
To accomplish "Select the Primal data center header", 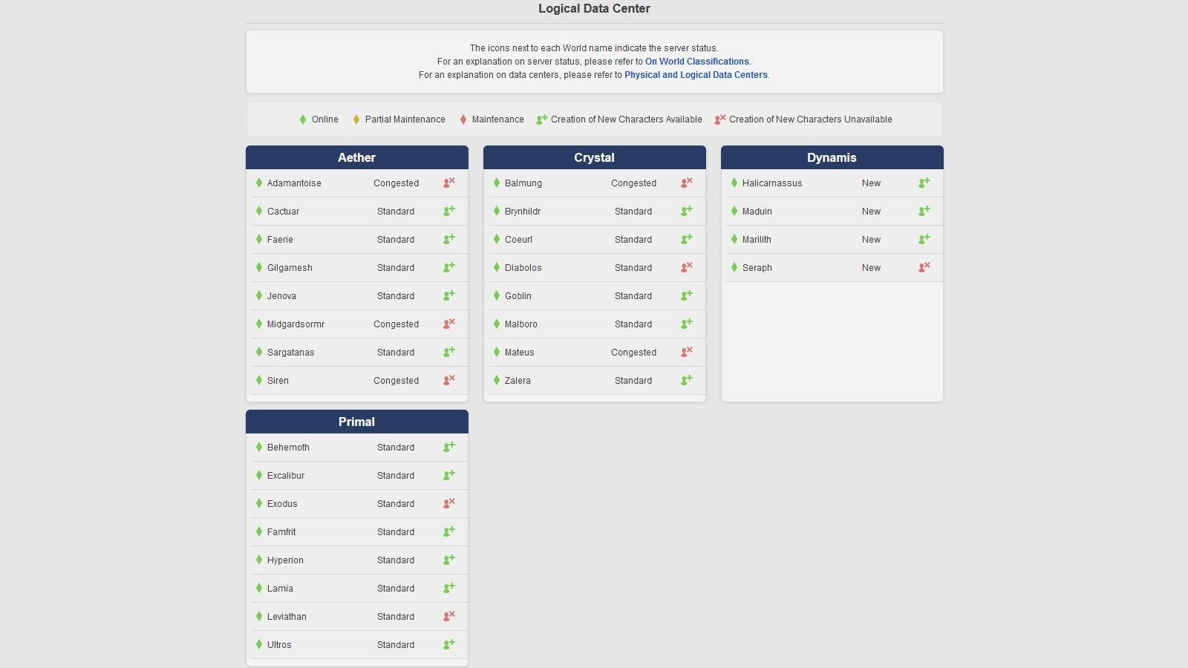I will click(356, 422).
